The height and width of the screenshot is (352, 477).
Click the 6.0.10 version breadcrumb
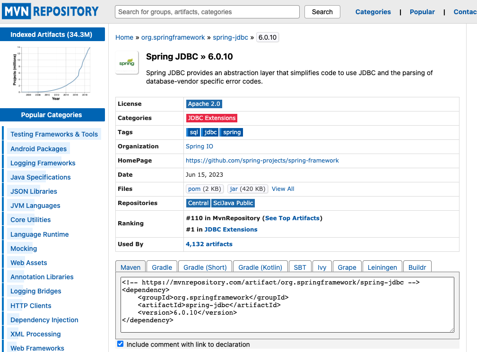(x=268, y=37)
